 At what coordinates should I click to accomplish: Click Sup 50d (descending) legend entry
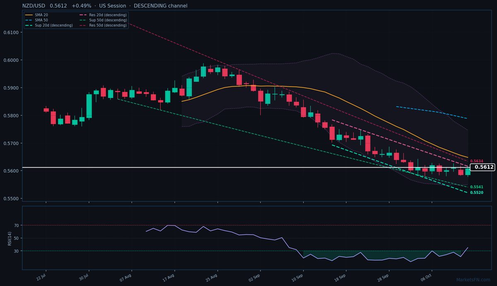(x=103, y=20)
